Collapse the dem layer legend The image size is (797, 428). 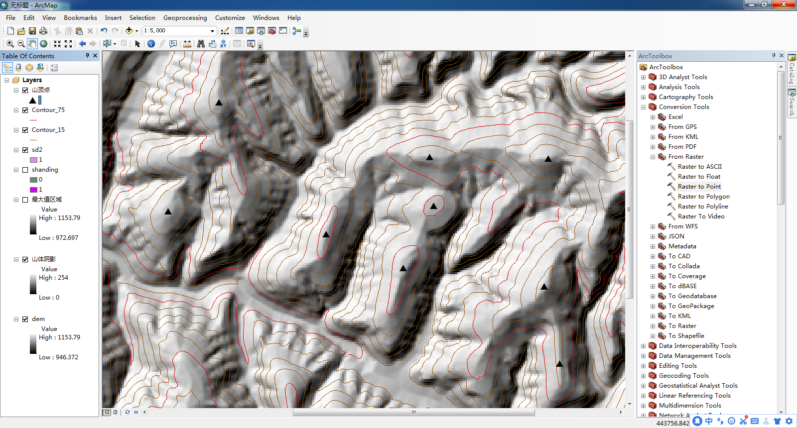point(16,319)
